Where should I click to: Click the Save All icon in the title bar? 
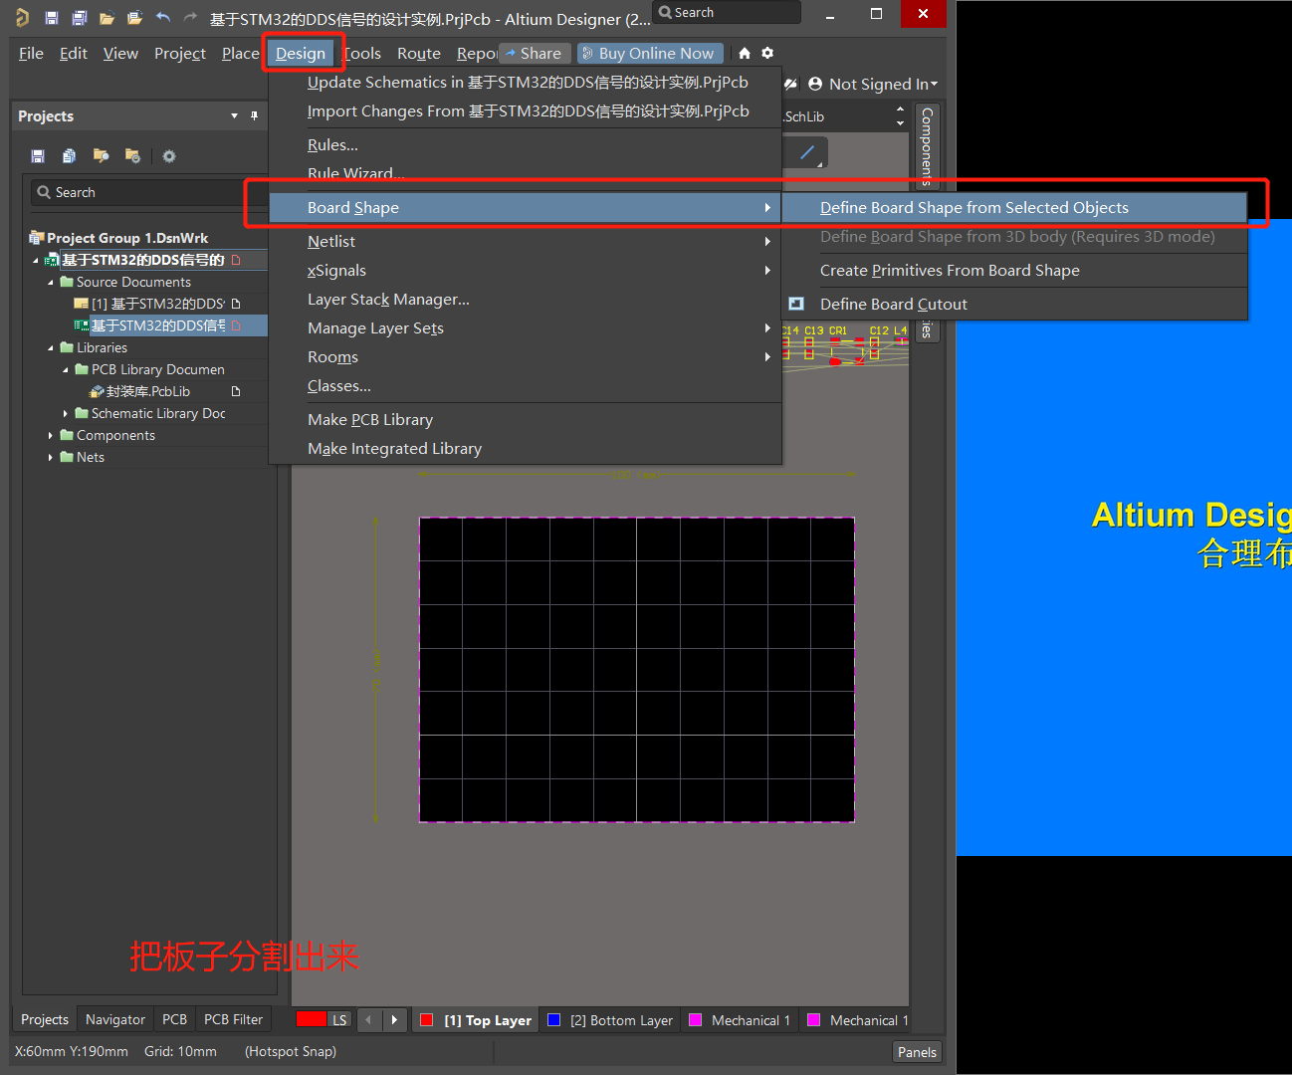point(80,17)
